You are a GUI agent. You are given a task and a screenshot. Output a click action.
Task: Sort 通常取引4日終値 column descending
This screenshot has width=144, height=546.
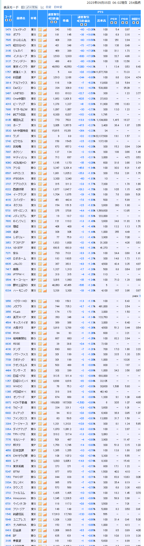(x=55, y=22)
